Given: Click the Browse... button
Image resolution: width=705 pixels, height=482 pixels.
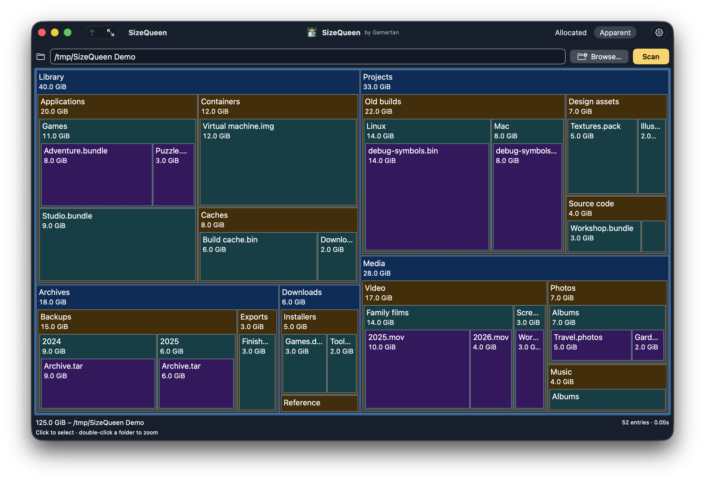Looking at the screenshot, I should point(599,57).
